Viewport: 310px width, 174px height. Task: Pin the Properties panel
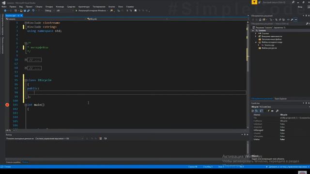(306, 103)
